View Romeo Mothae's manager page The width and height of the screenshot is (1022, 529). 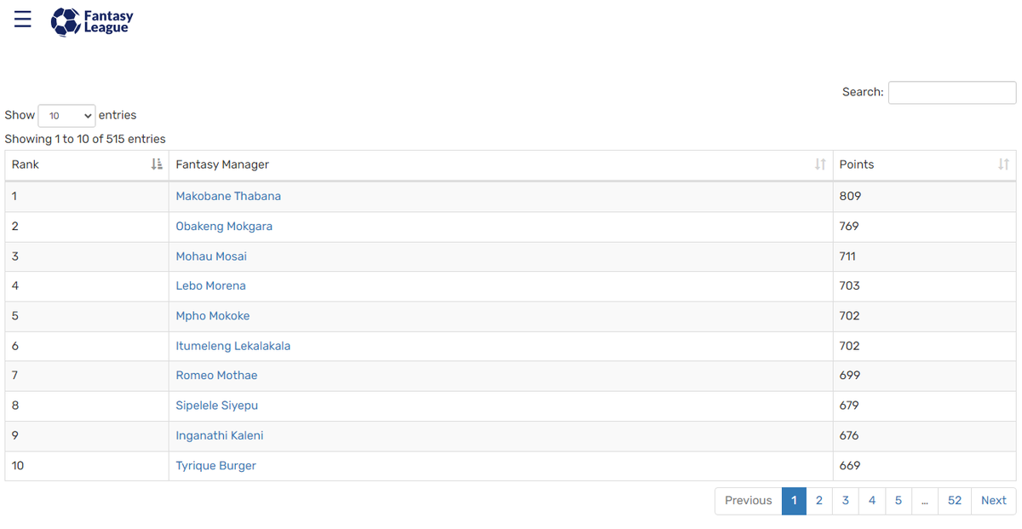216,376
